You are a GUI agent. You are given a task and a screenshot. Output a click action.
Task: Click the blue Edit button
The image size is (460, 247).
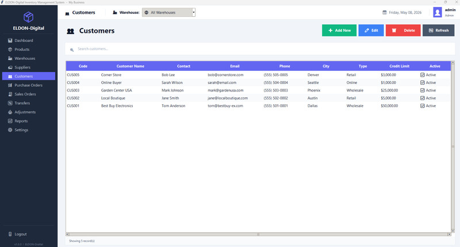click(371, 31)
